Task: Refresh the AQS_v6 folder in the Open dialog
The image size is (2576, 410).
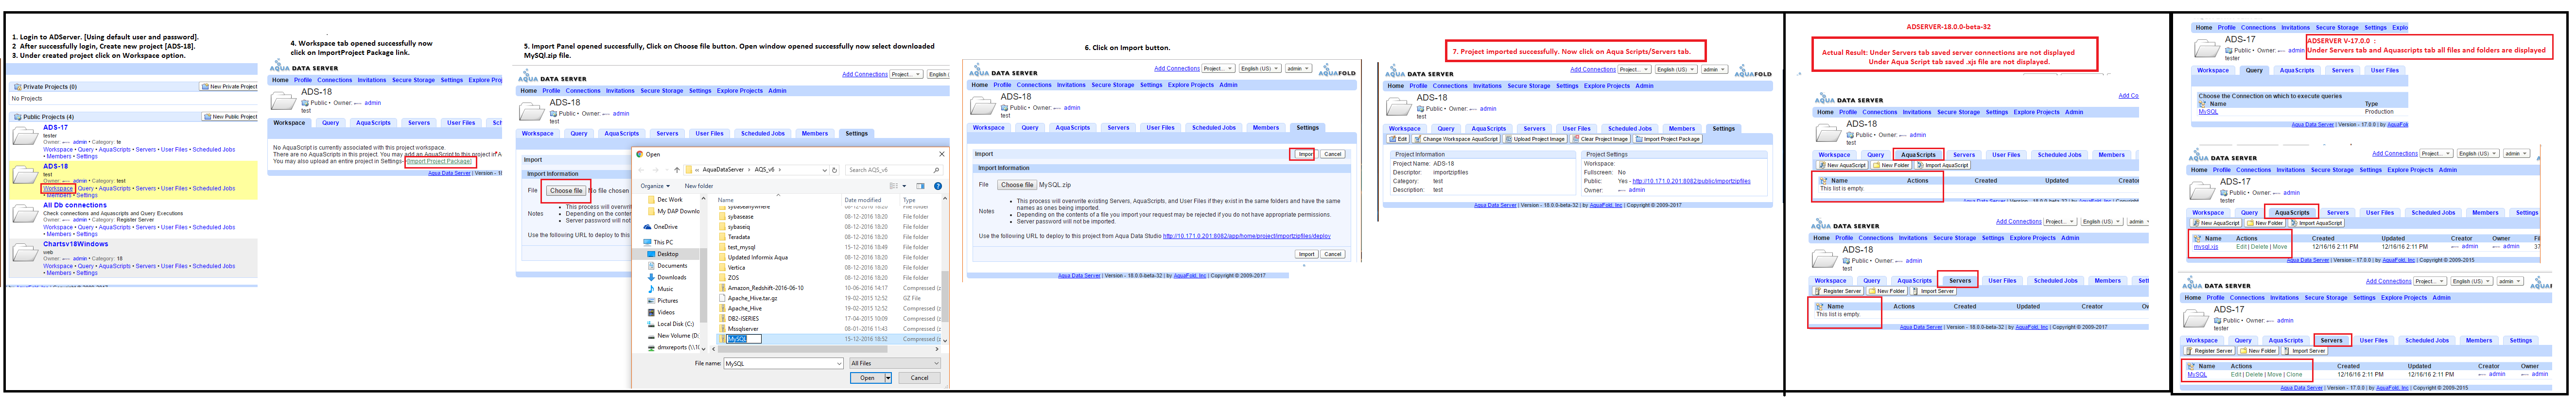Action: 835,170
